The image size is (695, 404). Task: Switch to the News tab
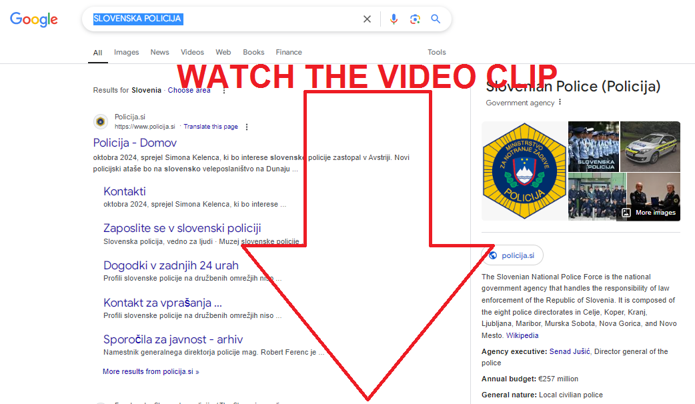(x=159, y=52)
